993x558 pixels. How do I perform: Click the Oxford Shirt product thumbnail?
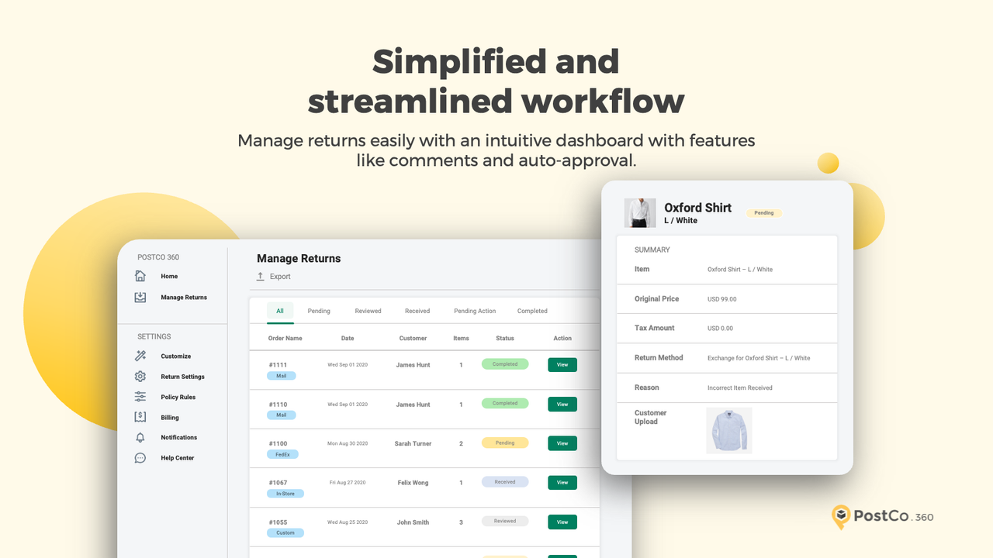tap(640, 213)
